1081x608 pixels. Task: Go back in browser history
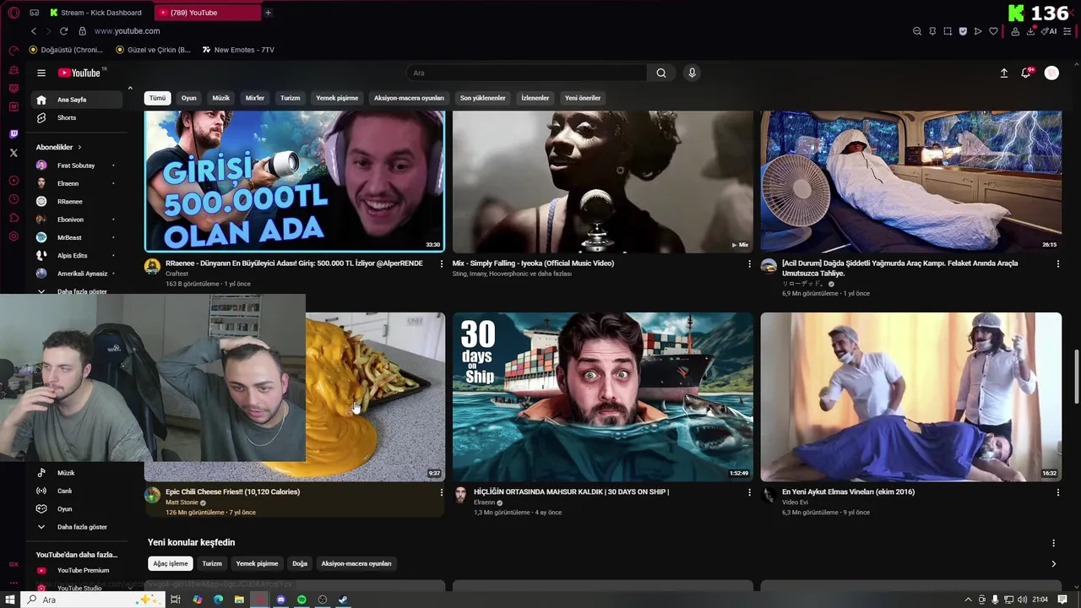point(34,31)
